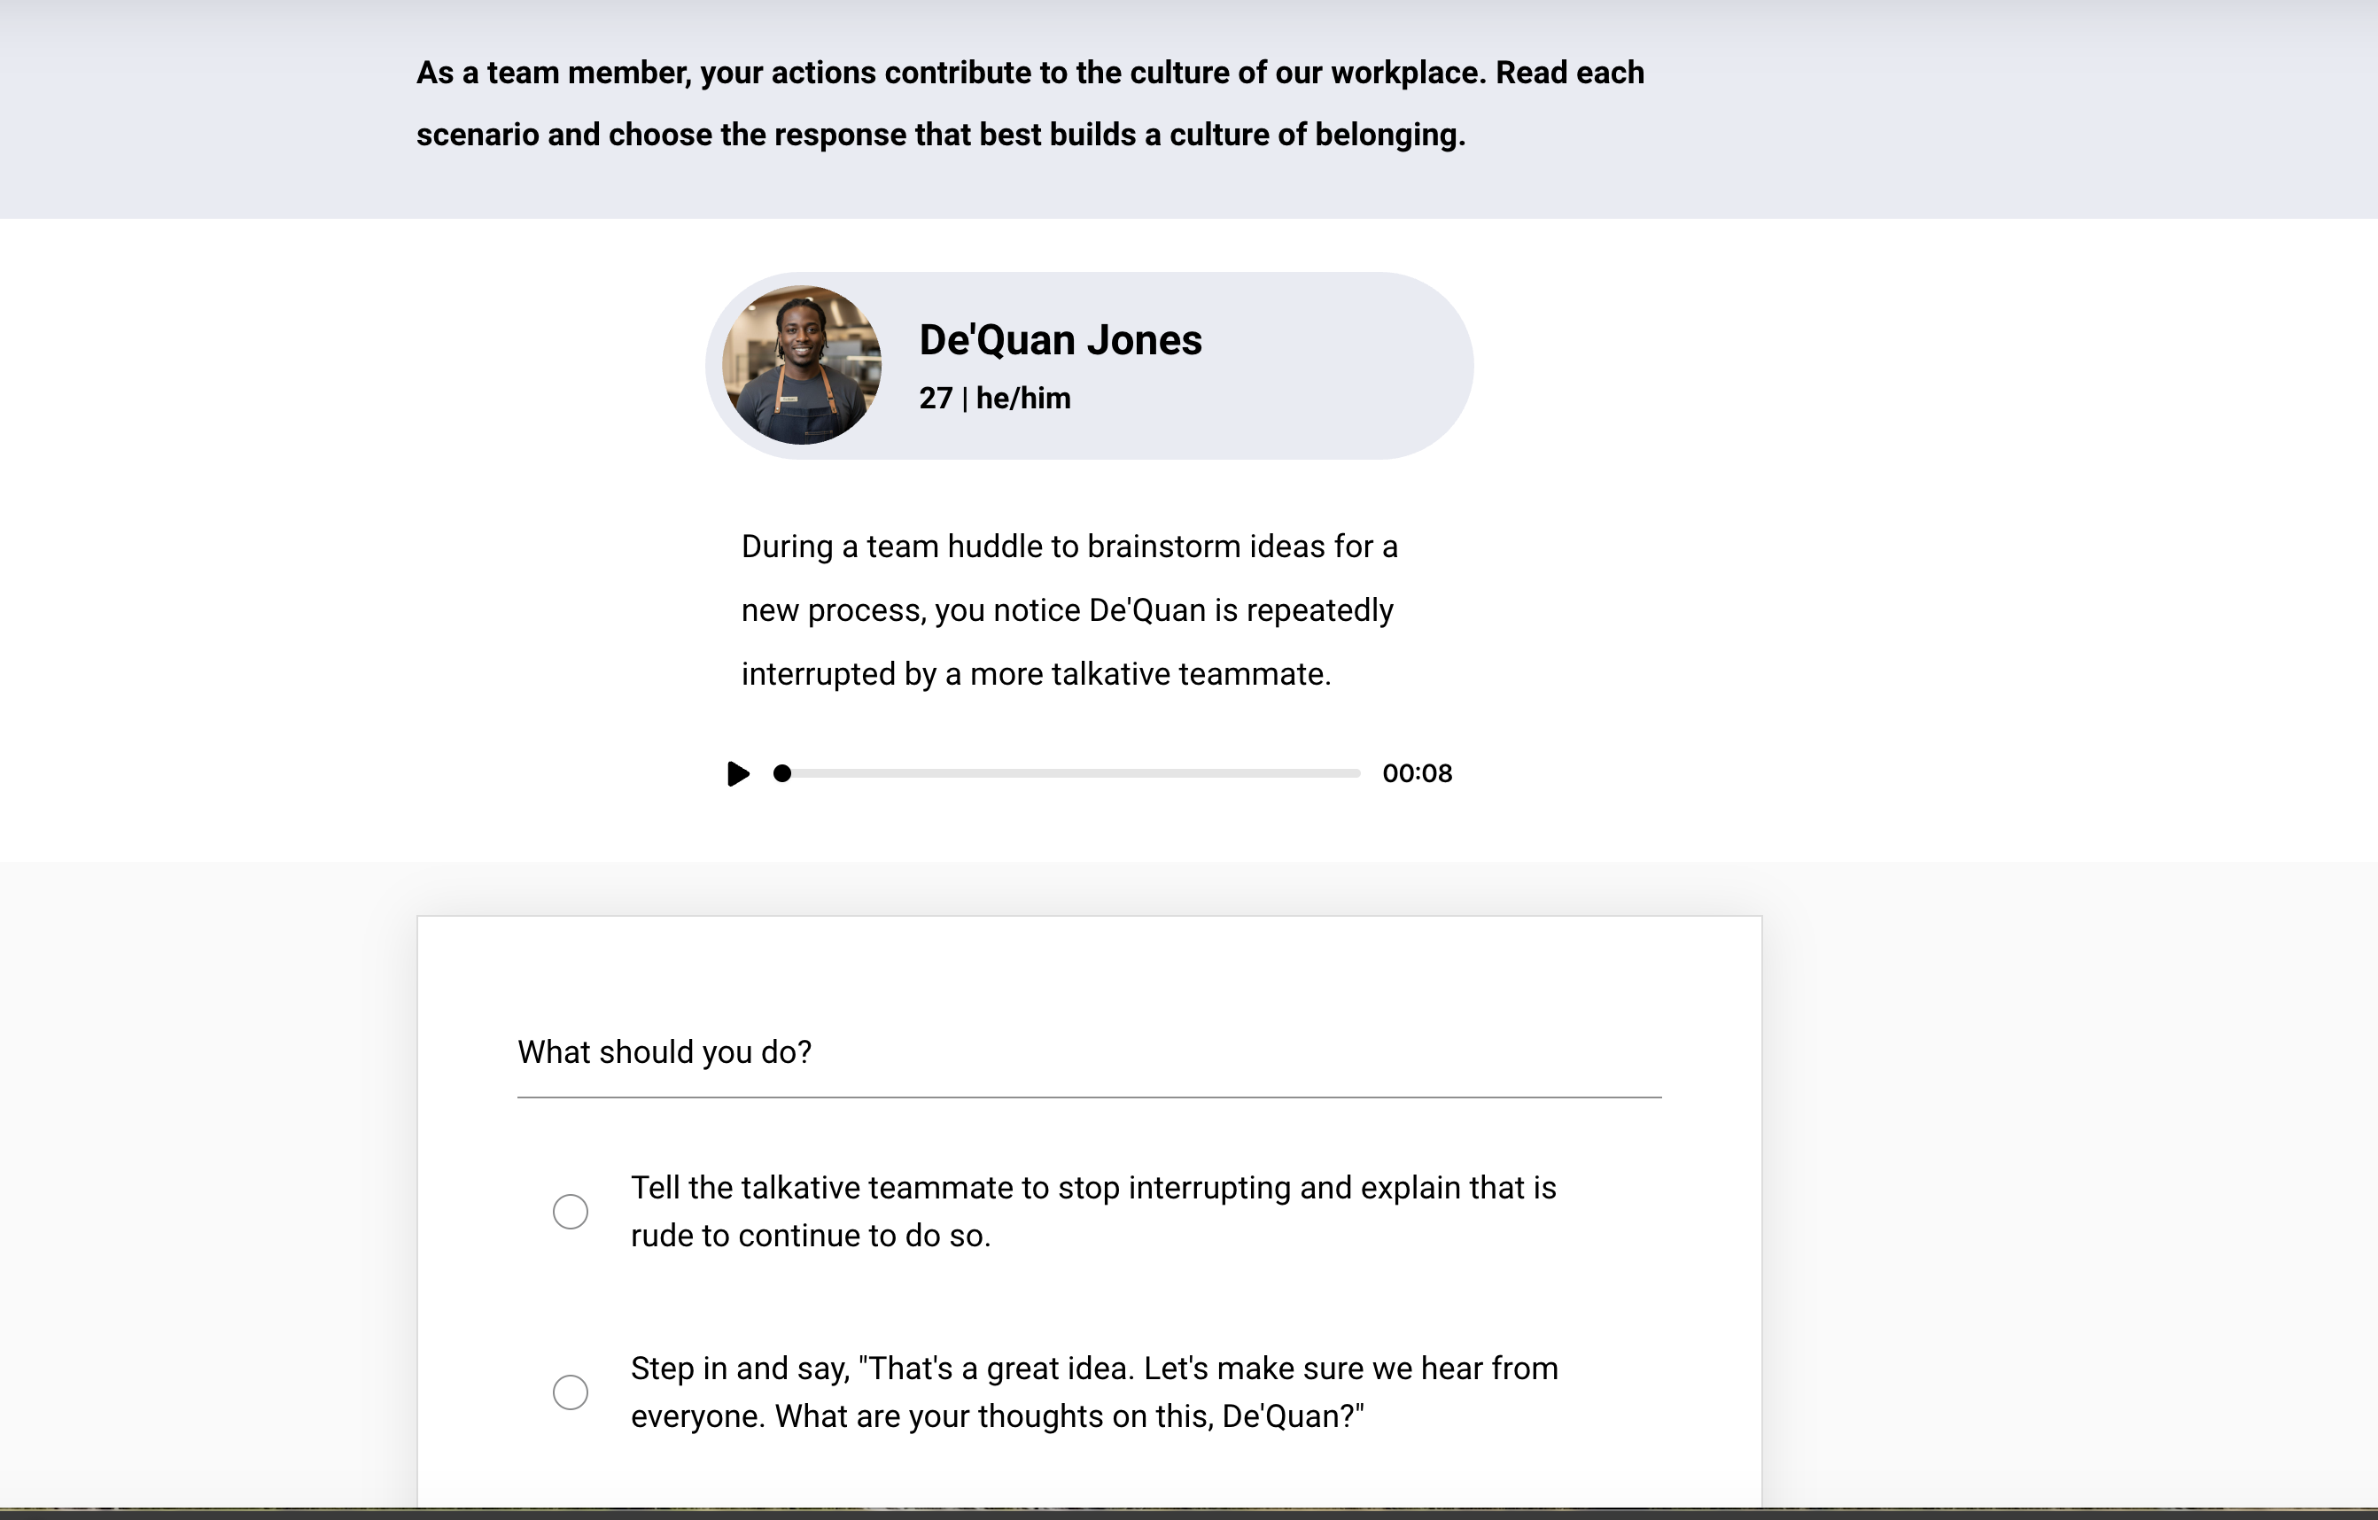Click answer text 'rude to continue to do so'

810,1236
